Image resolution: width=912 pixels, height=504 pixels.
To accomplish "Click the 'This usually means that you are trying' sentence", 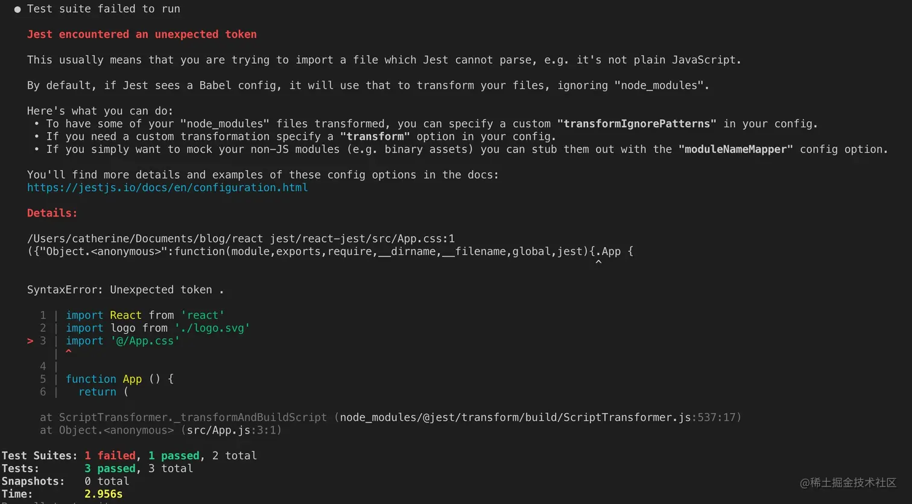I will (384, 60).
